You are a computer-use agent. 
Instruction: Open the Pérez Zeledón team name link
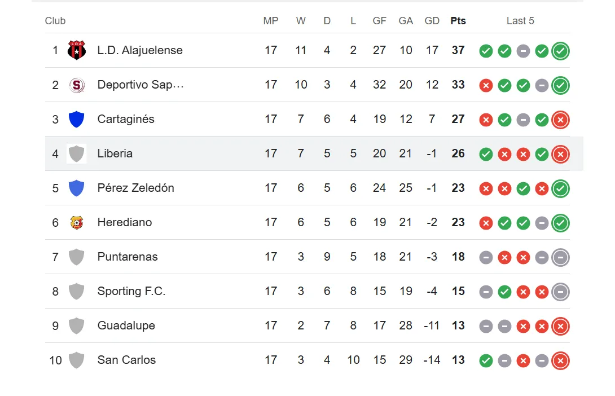coord(135,188)
